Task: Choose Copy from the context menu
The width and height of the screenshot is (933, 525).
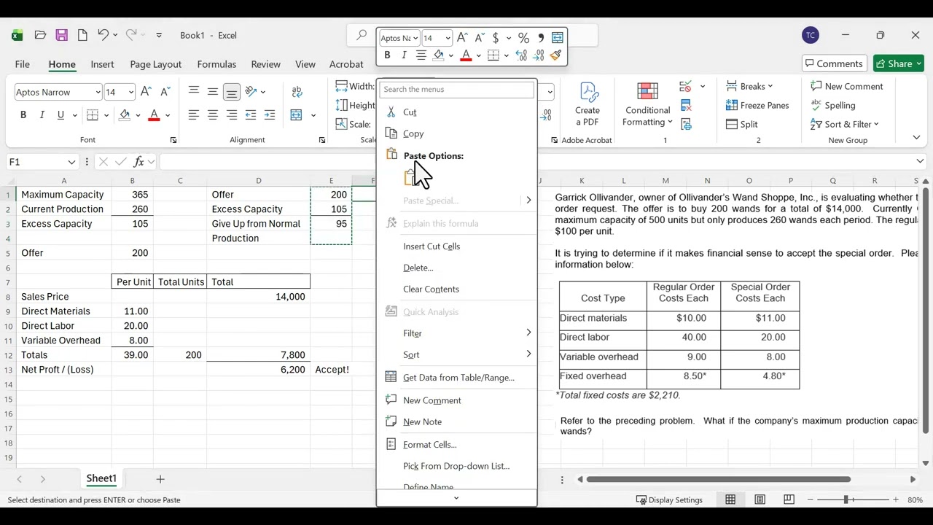Action: (x=457, y=133)
